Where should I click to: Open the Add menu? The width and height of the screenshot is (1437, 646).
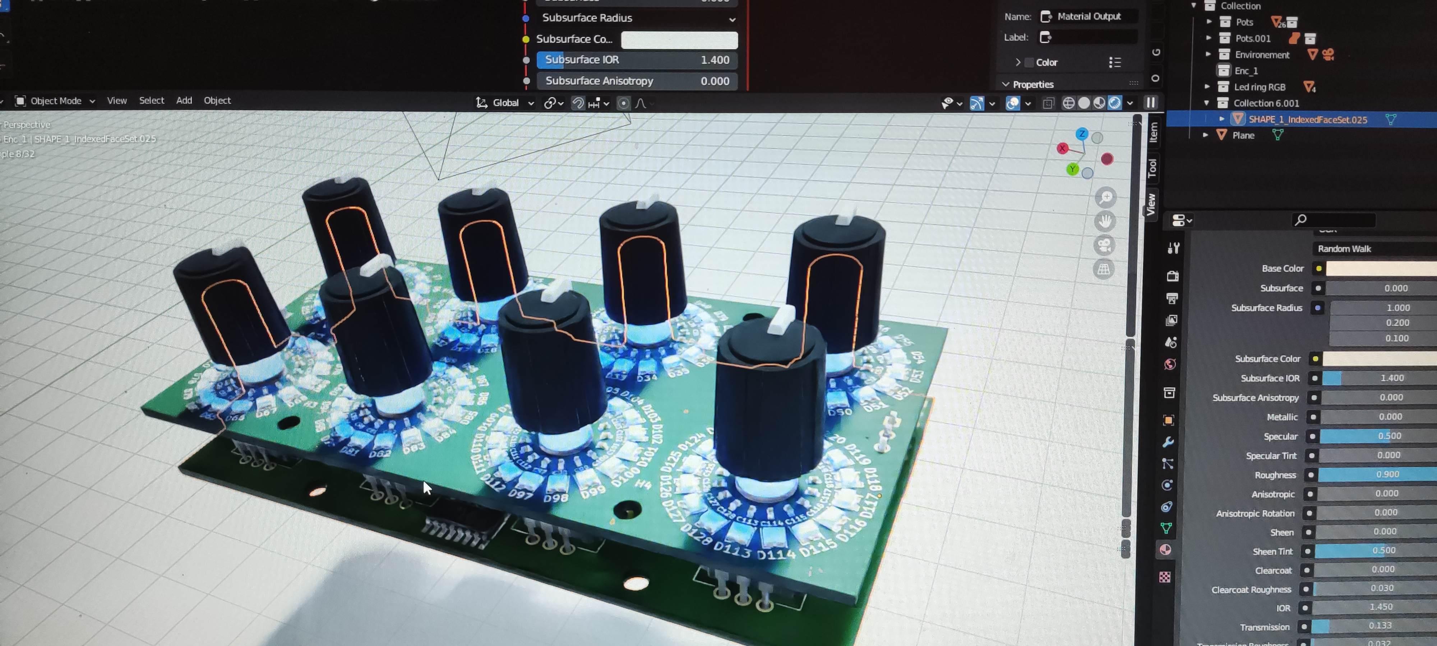point(184,100)
